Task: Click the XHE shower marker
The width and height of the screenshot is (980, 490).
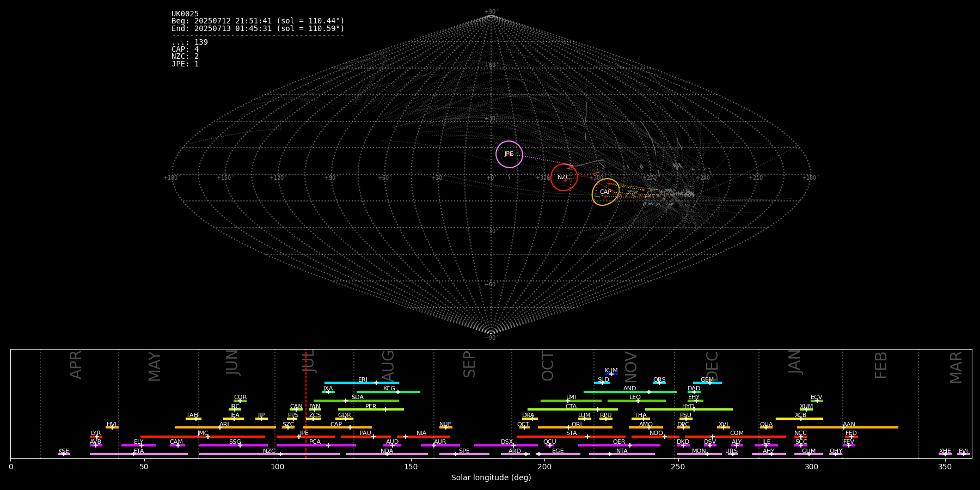Action: 945,454
